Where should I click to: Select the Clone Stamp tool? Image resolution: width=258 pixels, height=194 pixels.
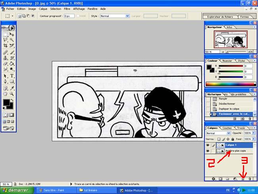pos(6,58)
